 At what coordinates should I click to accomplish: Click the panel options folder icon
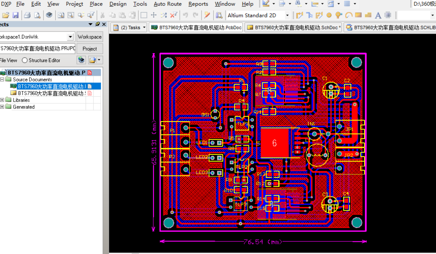click(x=93, y=60)
